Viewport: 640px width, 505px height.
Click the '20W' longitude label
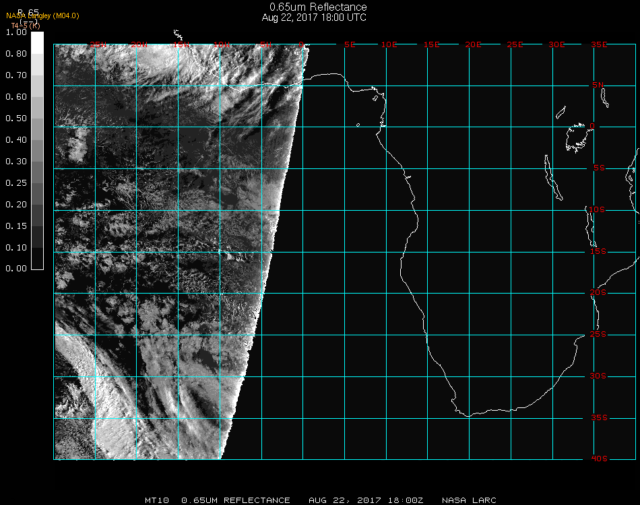tap(139, 44)
